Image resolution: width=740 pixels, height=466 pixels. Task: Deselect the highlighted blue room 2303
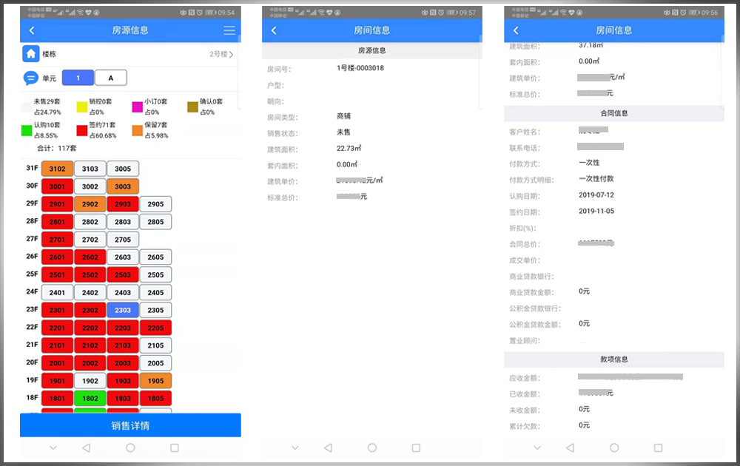[x=123, y=311]
